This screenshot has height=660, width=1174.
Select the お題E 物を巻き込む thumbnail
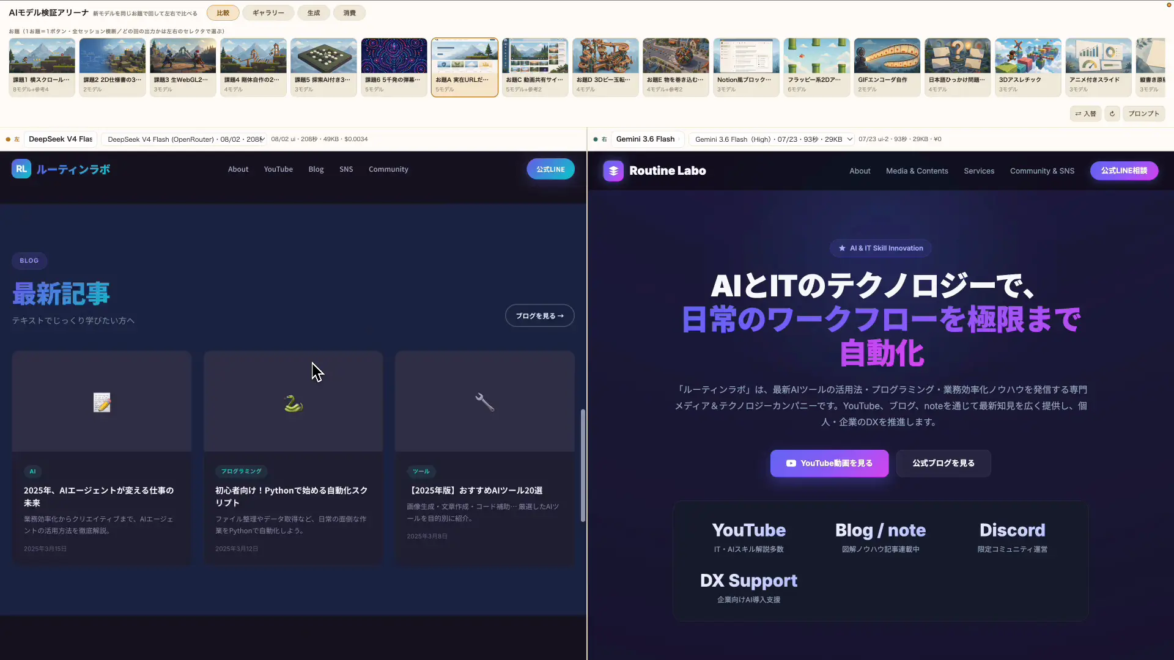tap(676, 67)
